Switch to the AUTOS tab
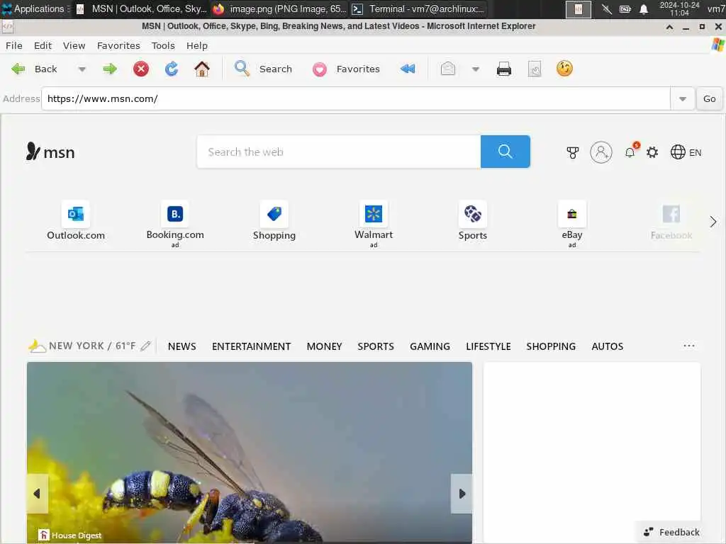The height and width of the screenshot is (544, 726). click(607, 346)
